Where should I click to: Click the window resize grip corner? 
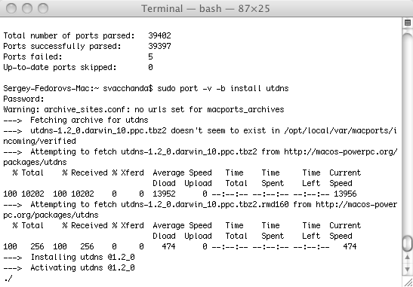pyautogui.click(x=408, y=282)
